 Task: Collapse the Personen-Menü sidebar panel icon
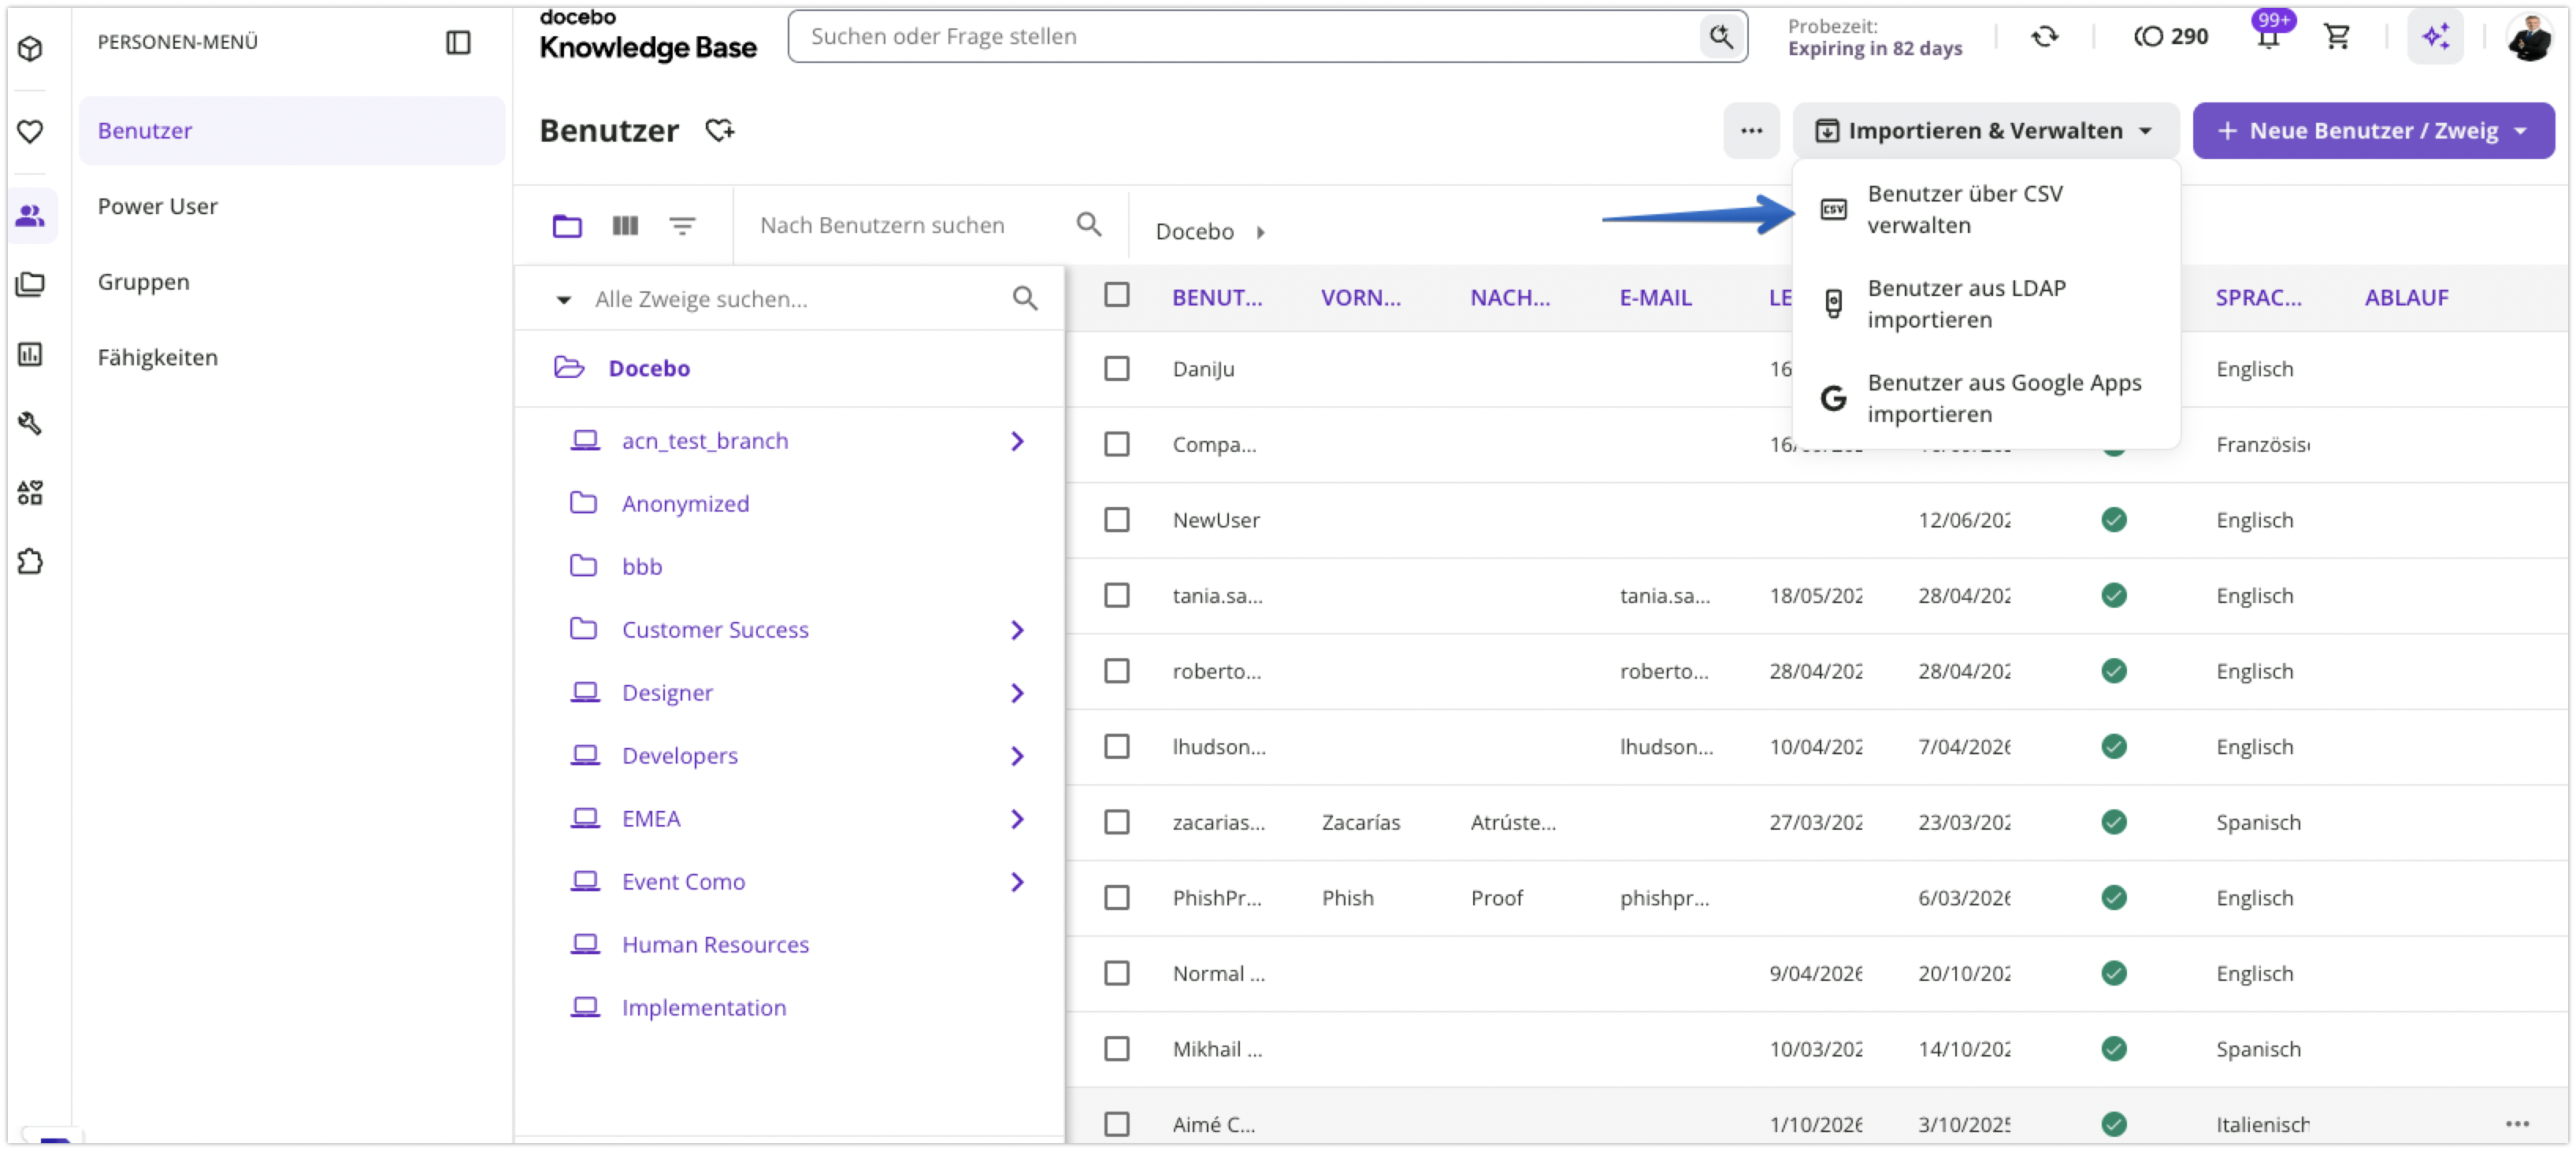coord(458,42)
